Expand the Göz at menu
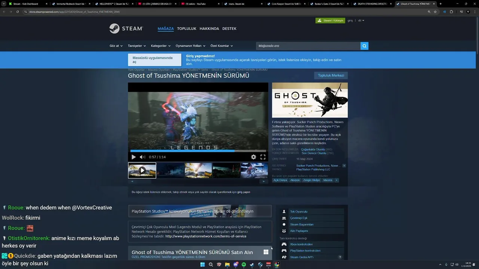 click(x=116, y=46)
